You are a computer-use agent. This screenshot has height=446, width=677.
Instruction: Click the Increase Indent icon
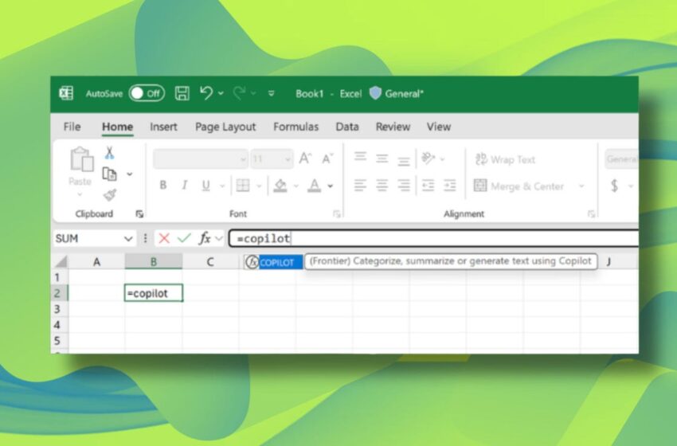pos(450,186)
